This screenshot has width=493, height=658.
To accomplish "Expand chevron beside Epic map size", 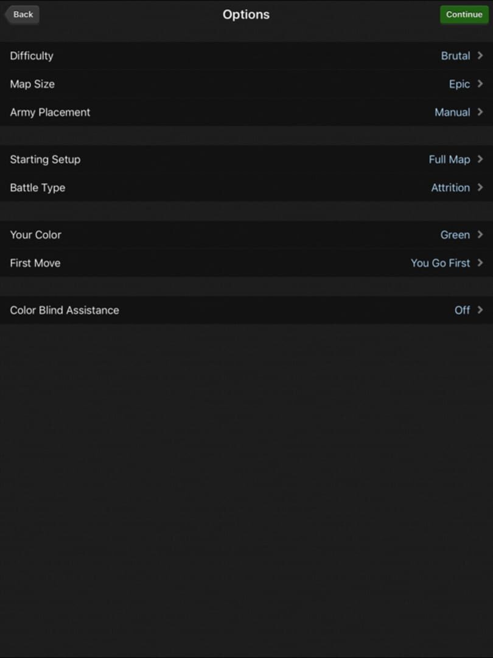I will tap(480, 84).
